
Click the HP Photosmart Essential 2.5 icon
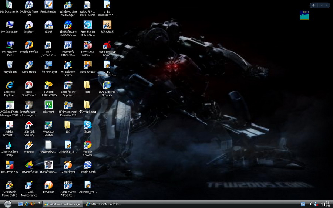click(x=68, y=105)
